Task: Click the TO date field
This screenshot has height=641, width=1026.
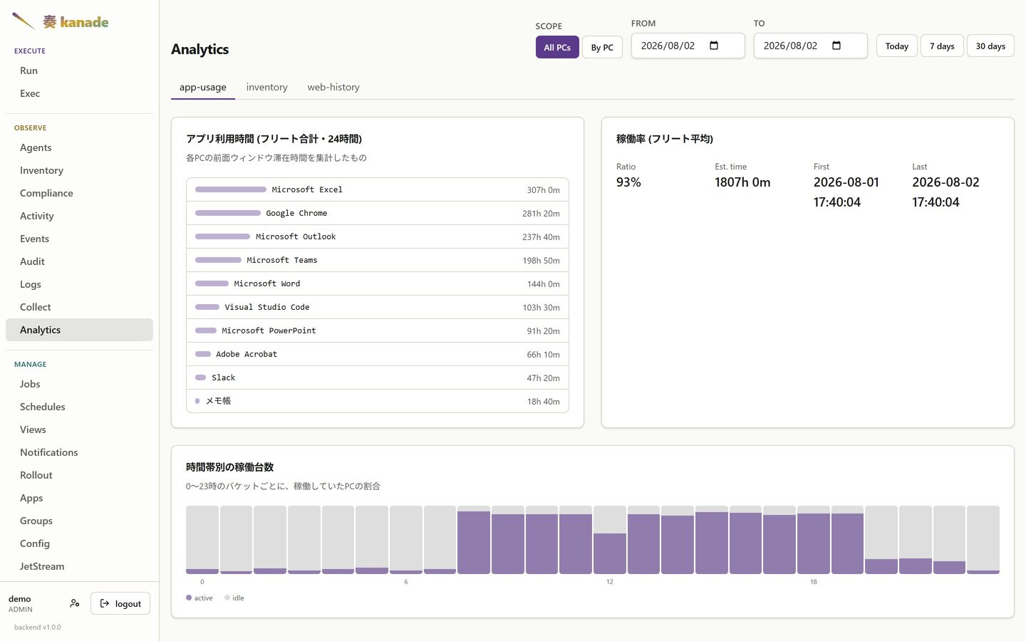Action: click(811, 46)
